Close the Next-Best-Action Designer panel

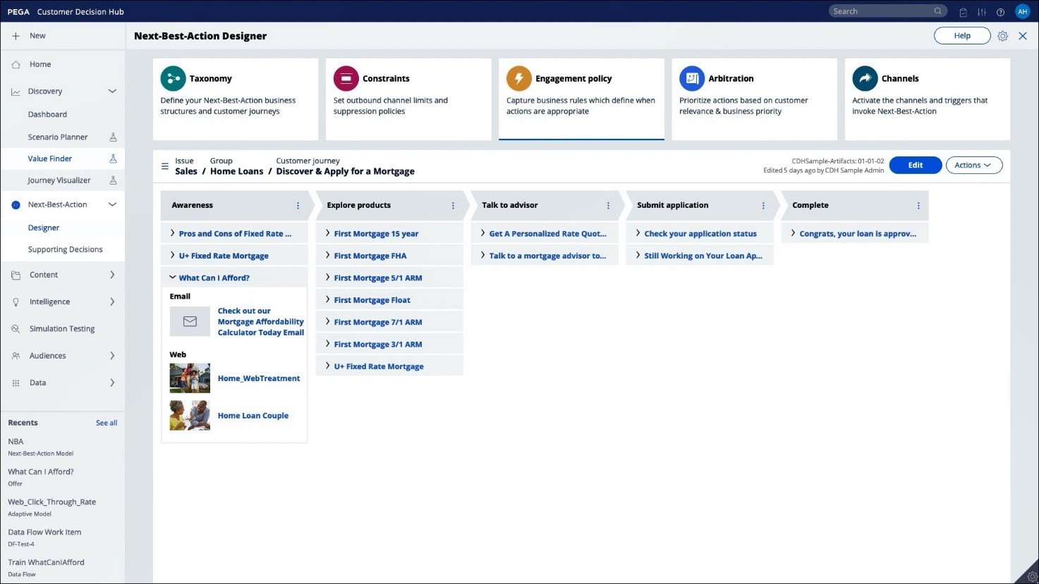[x=1023, y=36]
